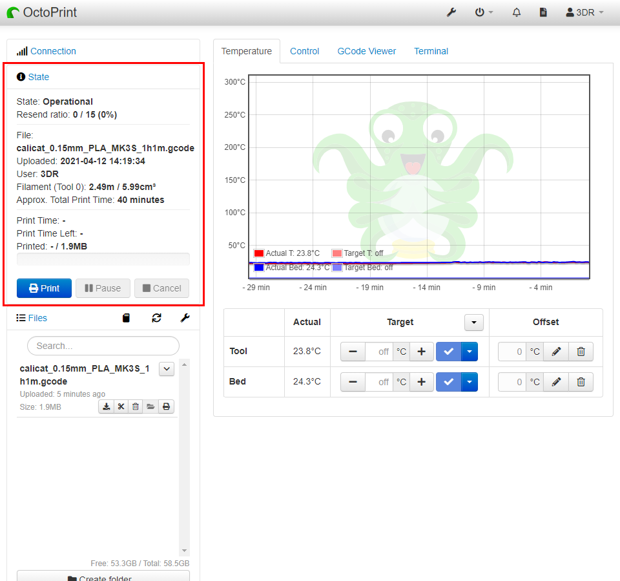Screen dimensions: 620x581
Task: Open OctoPrint settings wrench icon
Action: click(x=451, y=12)
